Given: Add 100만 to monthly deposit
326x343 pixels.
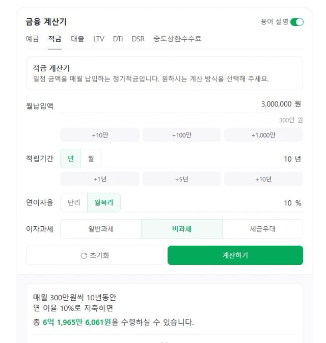Looking at the screenshot, I should (x=182, y=135).
